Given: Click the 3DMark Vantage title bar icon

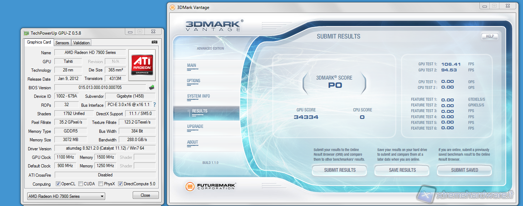Looking at the screenshot, I should click(172, 7).
